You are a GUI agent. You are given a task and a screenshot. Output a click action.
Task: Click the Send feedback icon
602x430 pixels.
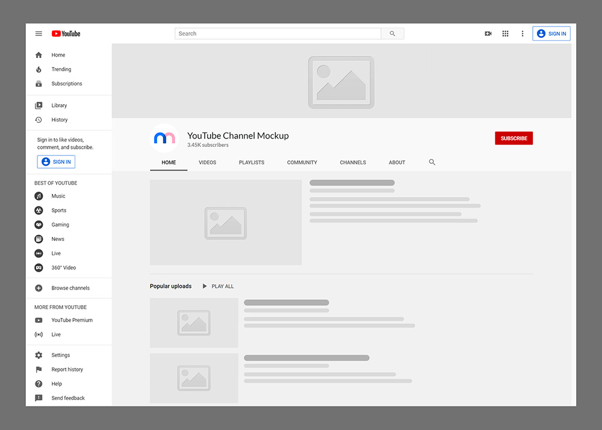[39, 398]
